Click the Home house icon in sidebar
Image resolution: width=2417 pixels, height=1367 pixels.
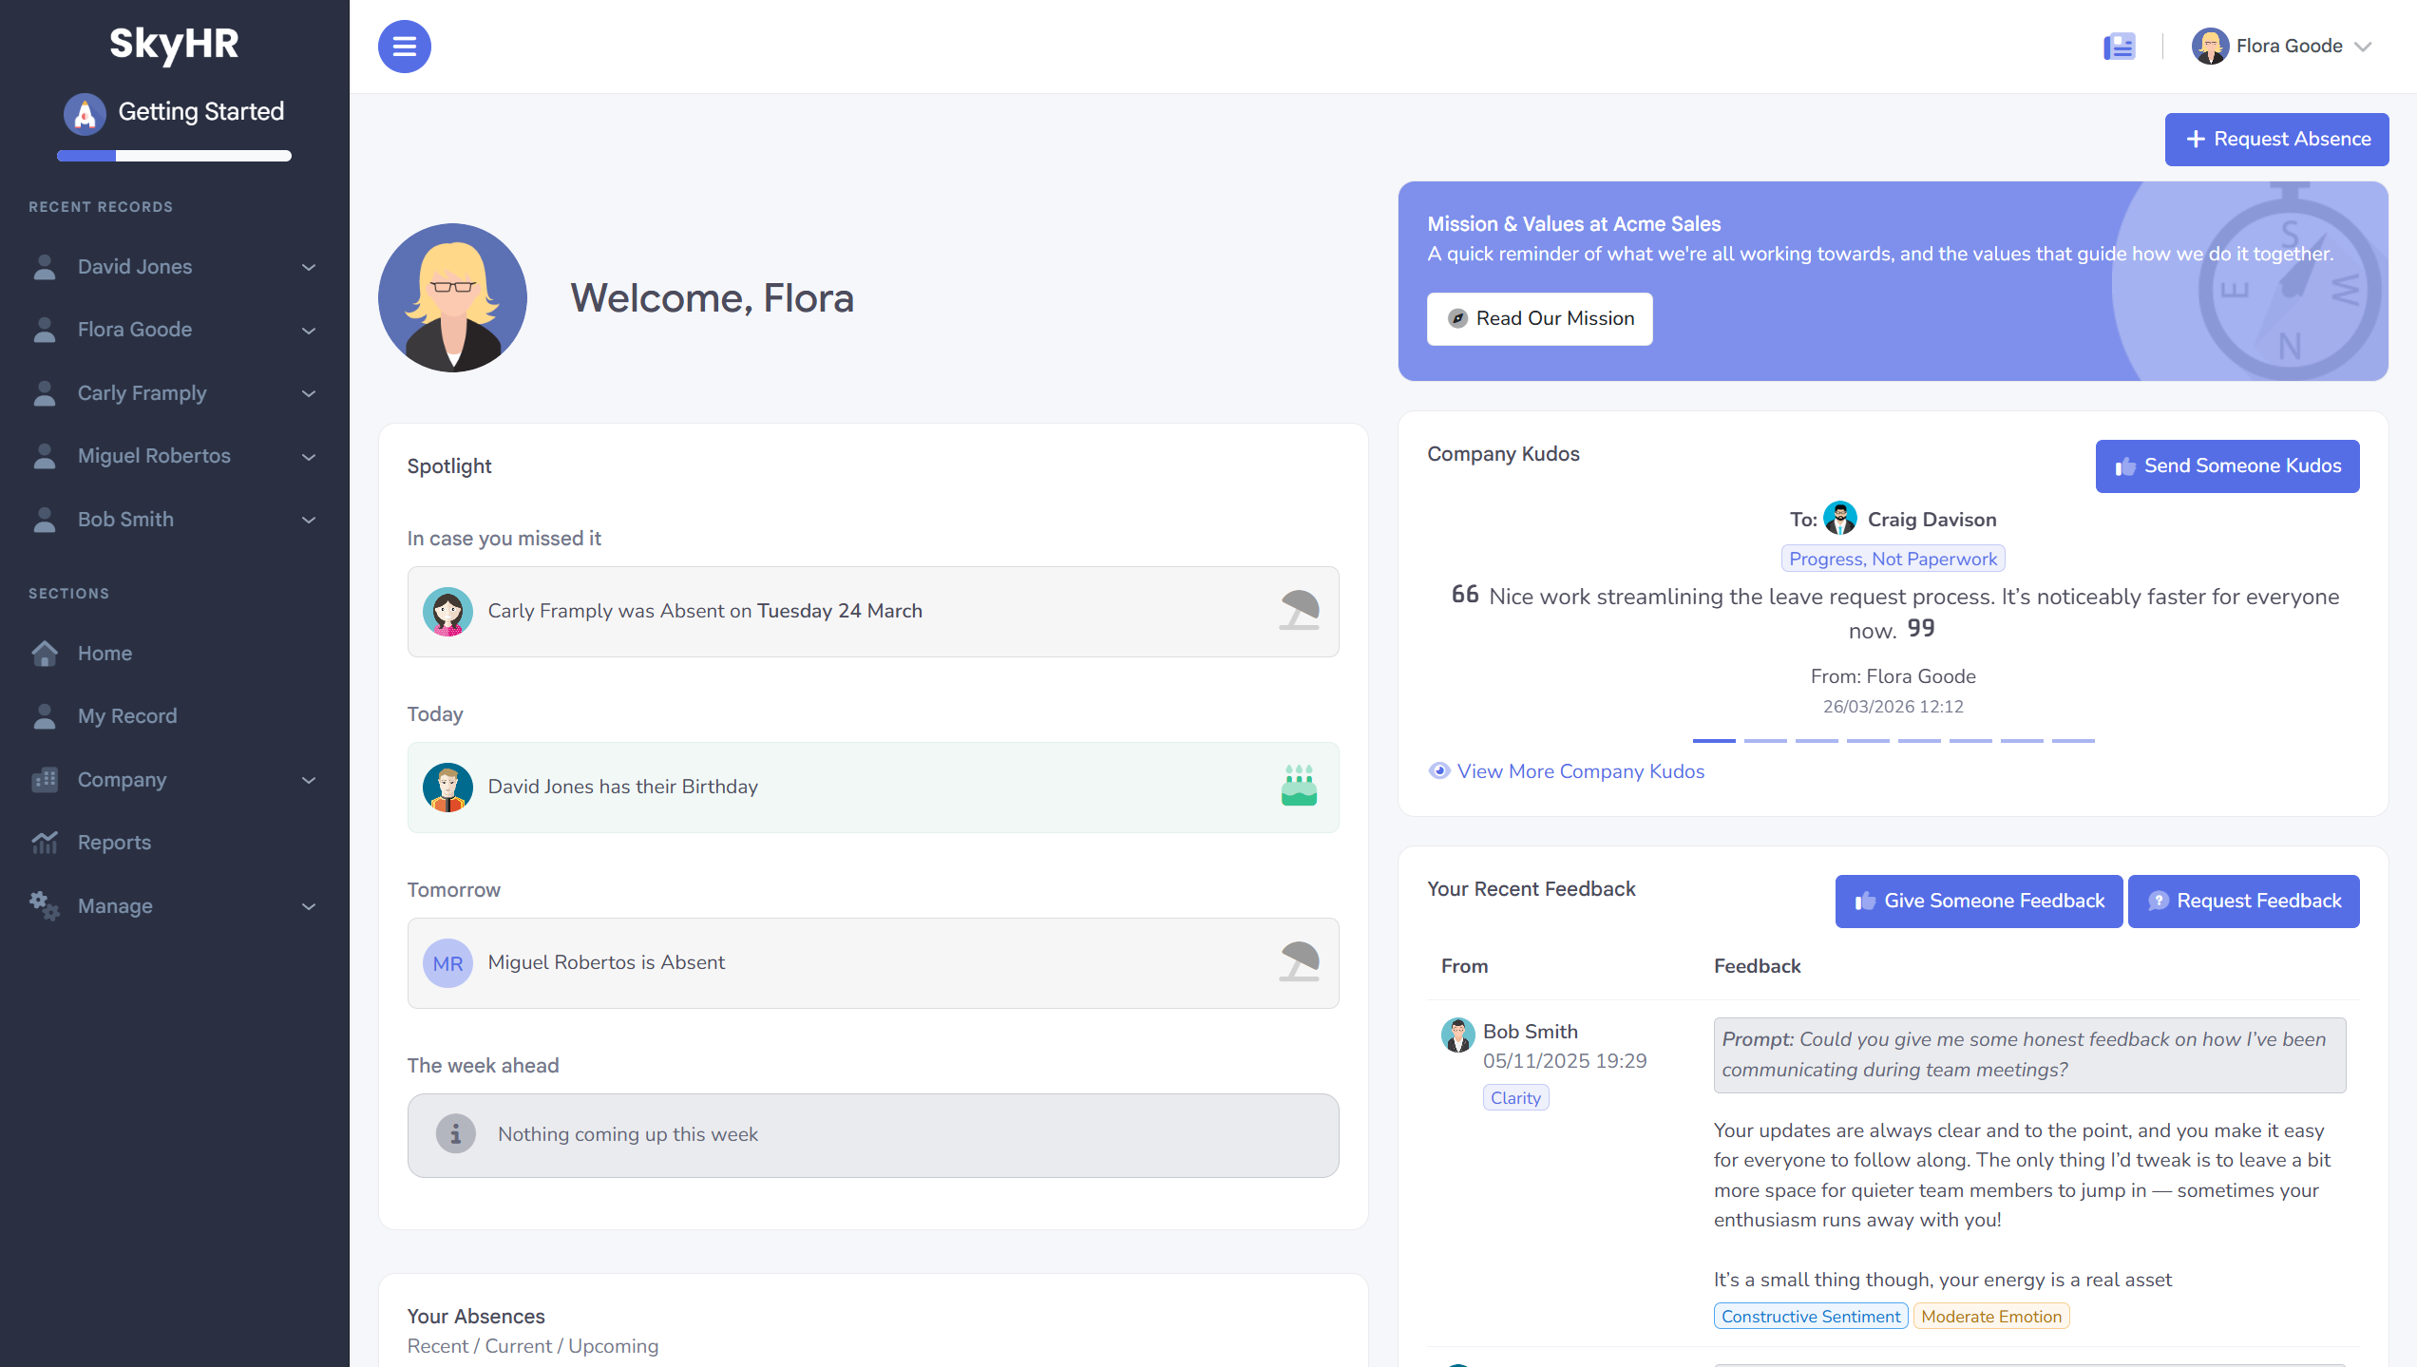click(x=45, y=654)
